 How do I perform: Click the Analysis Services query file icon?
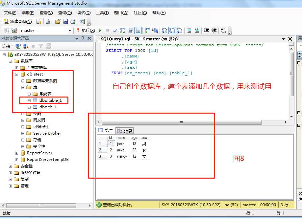click(x=48, y=22)
